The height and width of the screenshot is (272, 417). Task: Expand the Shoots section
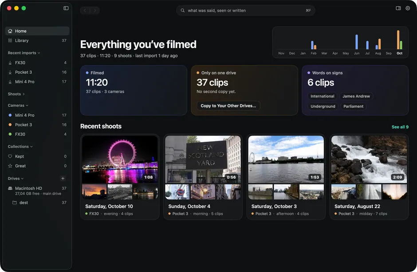[x=16, y=94]
